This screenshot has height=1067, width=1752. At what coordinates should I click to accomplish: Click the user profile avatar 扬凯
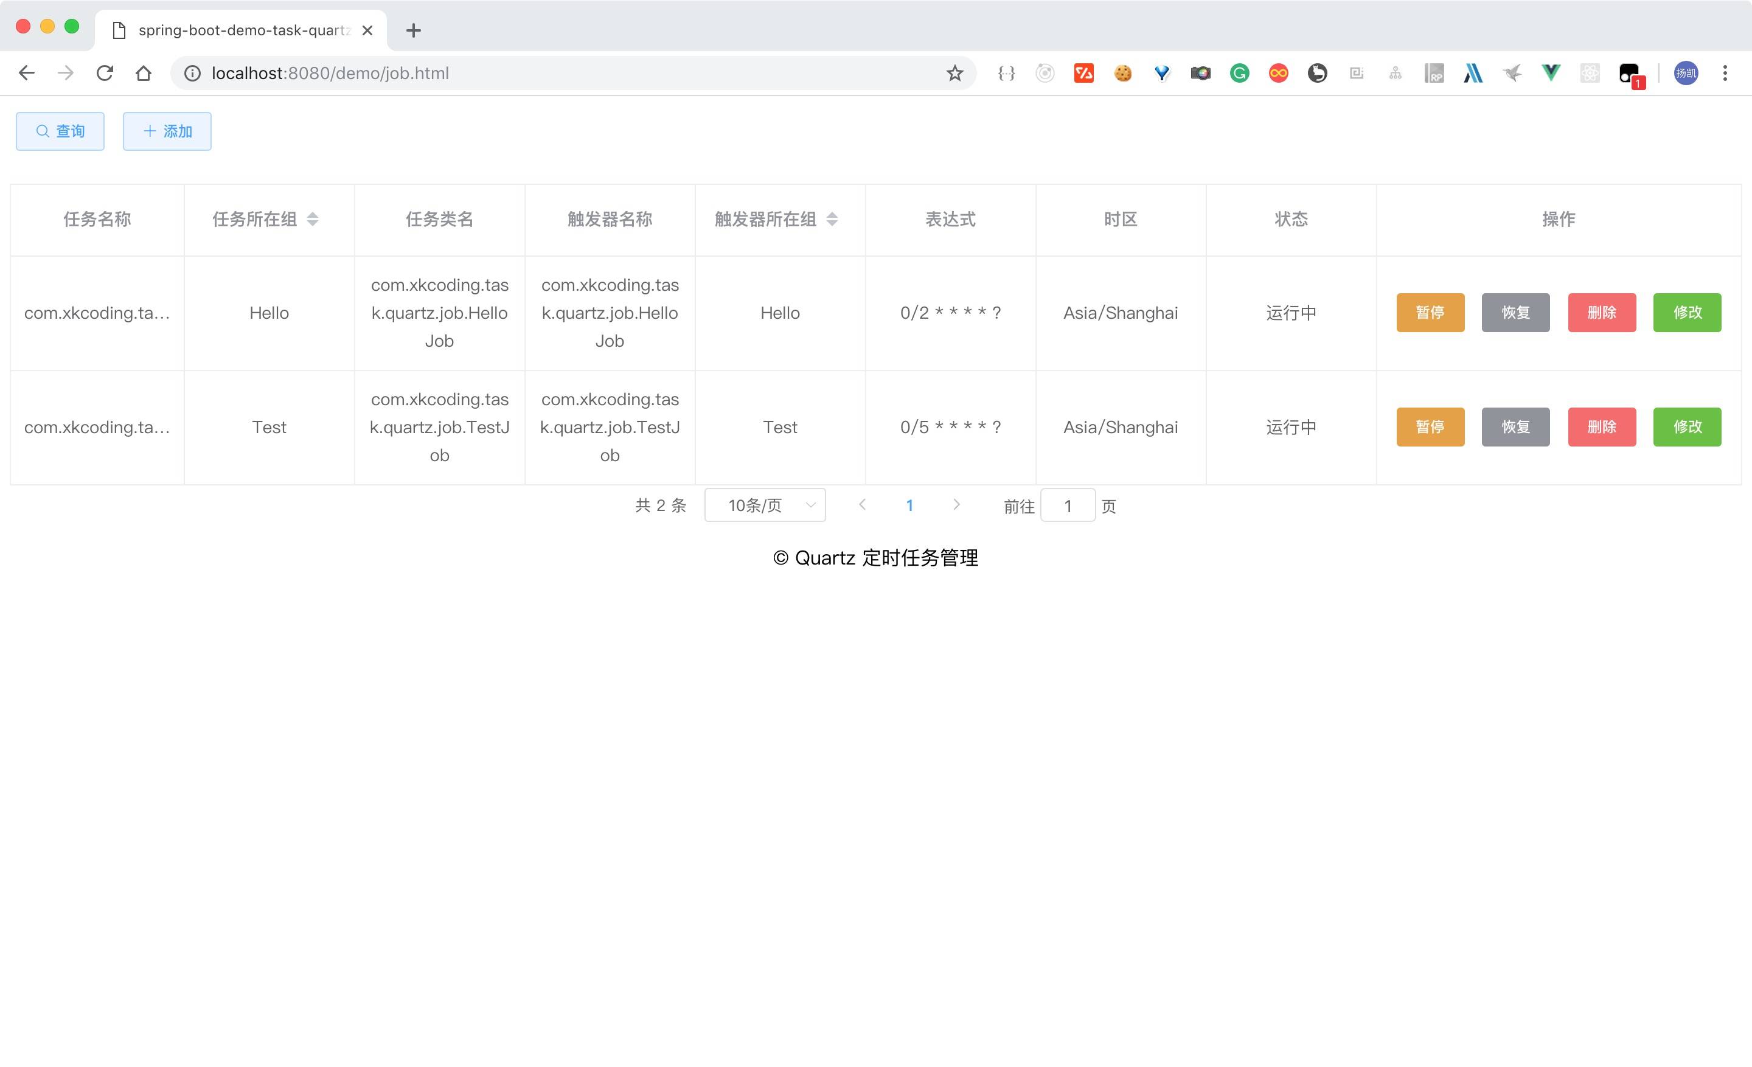[x=1685, y=73]
